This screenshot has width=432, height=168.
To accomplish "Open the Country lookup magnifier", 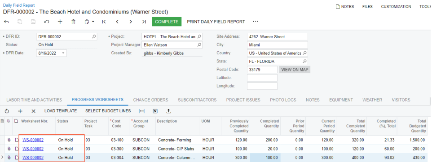I will [x=304, y=53].
